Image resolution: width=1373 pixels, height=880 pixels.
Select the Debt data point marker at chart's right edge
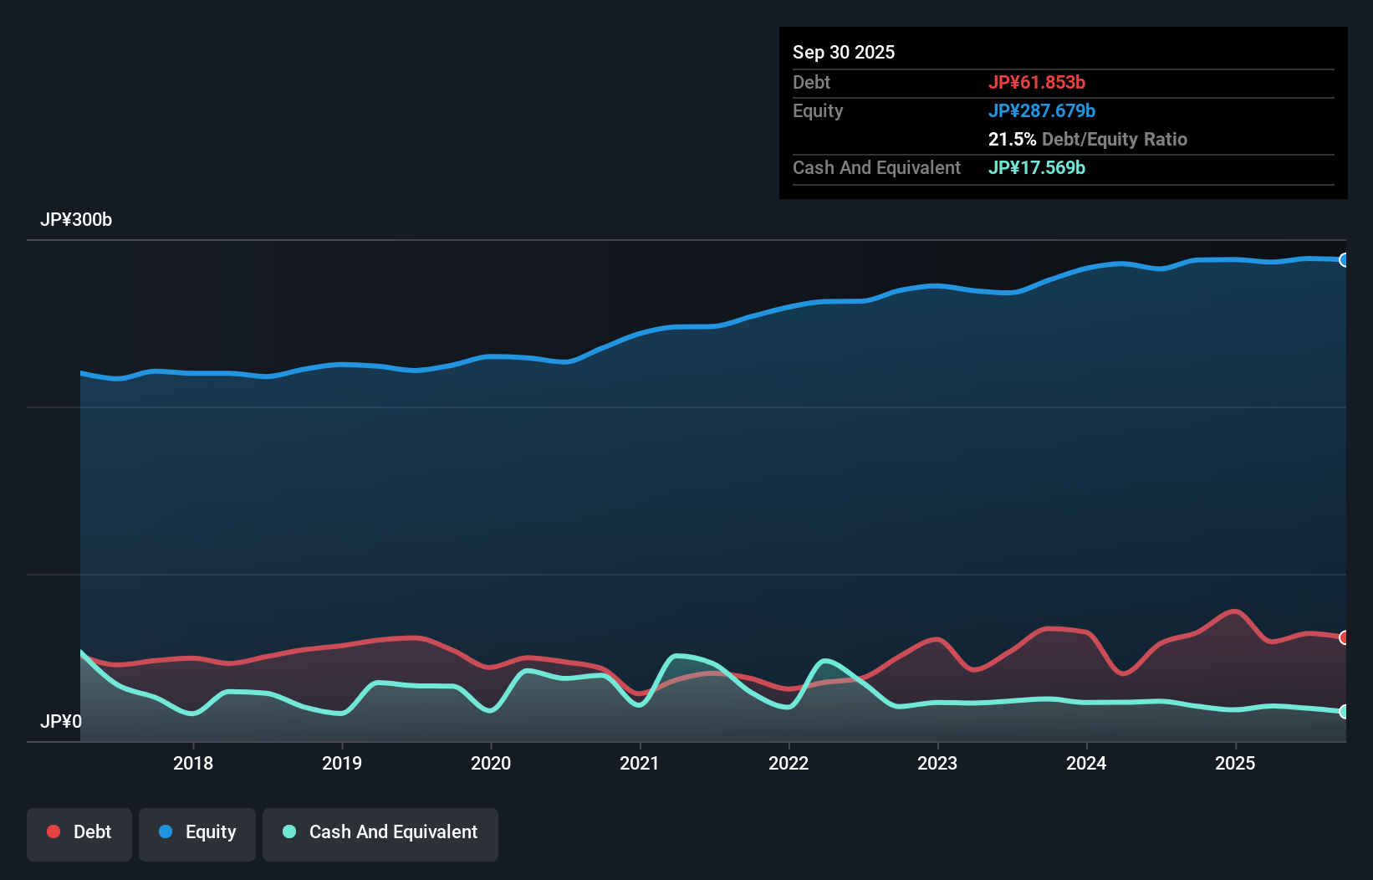point(1345,637)
